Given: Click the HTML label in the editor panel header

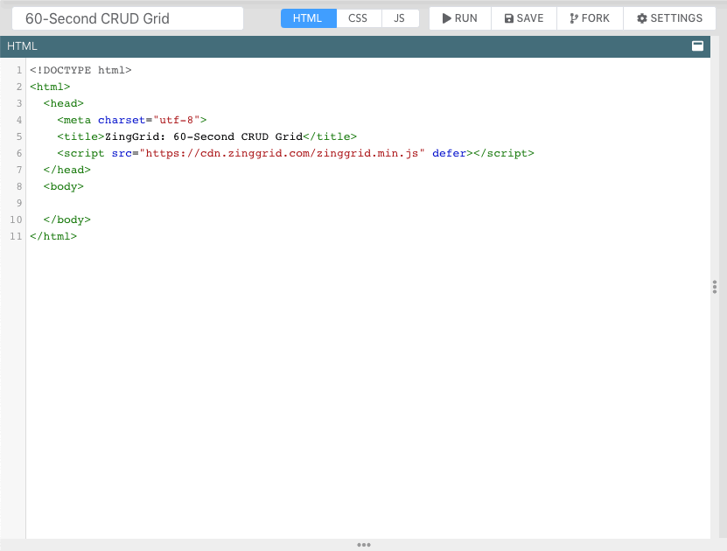Looking at the screenshot, I should coord(22,45).
